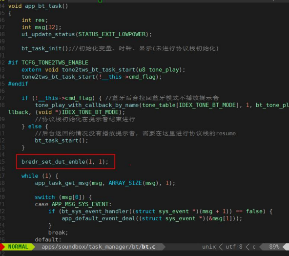Image resolution: width=289 pixels, height=256 pixels.
Task: Click the c filetype indicator in status line
Action: (x=254, y=247)
